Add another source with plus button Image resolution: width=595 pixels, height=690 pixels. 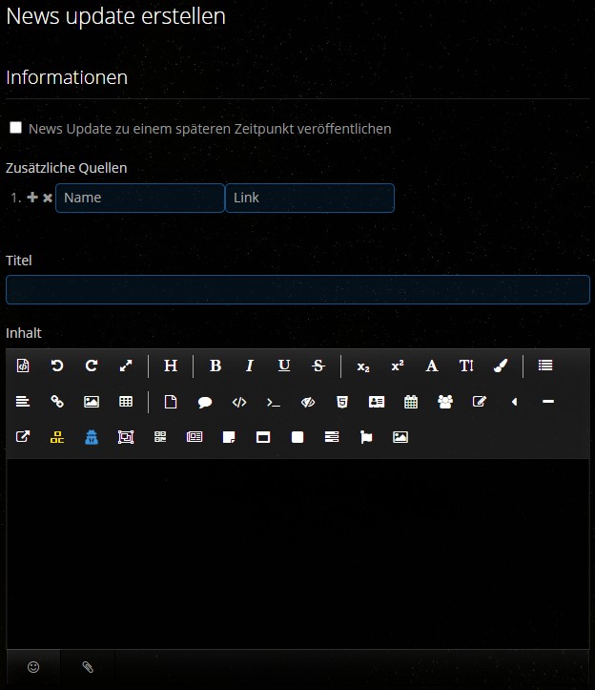(x=32, y=198)
